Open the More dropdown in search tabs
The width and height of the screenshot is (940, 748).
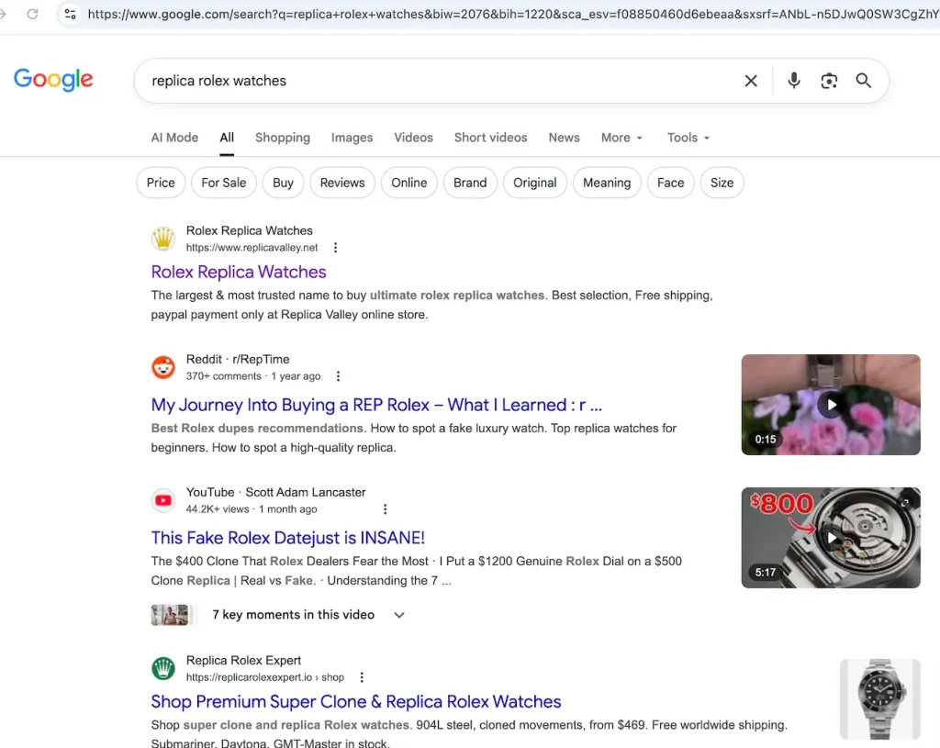621,138
